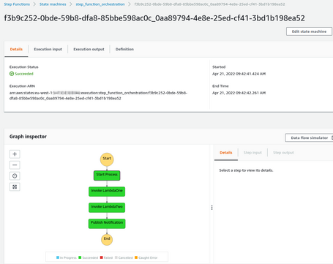
Task: Select the Publish Notification step
Action: point(107,224)
